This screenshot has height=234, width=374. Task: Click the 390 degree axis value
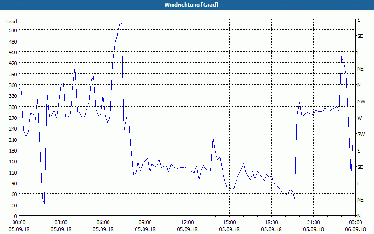13,74
